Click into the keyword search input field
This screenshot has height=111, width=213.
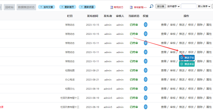tap(189, 6)
